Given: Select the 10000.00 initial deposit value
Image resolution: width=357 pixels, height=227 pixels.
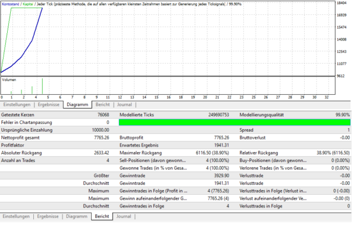Looking at the screenshot, I should pos(101,130).
